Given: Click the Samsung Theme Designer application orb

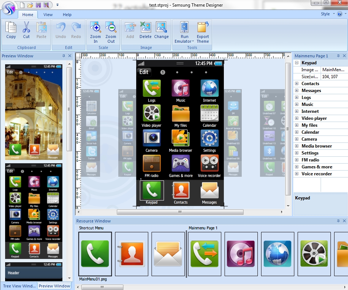Looking at the screenshot, I should 8,8.
